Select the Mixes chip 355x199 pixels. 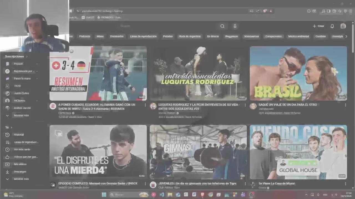[x=100, y=36]
